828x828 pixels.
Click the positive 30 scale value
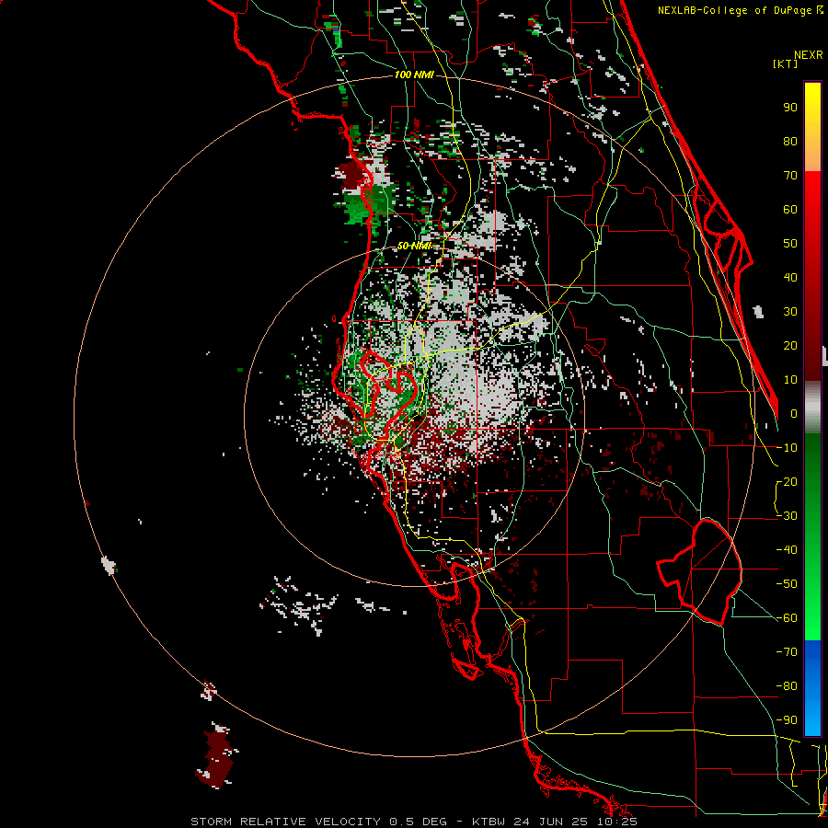click(x=790, y=312)
